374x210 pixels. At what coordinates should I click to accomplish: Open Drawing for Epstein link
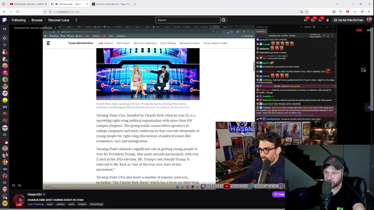tap(189, 43)
